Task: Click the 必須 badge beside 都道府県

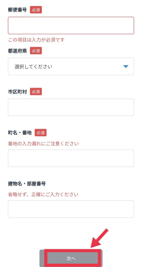Action: [36, 51]
